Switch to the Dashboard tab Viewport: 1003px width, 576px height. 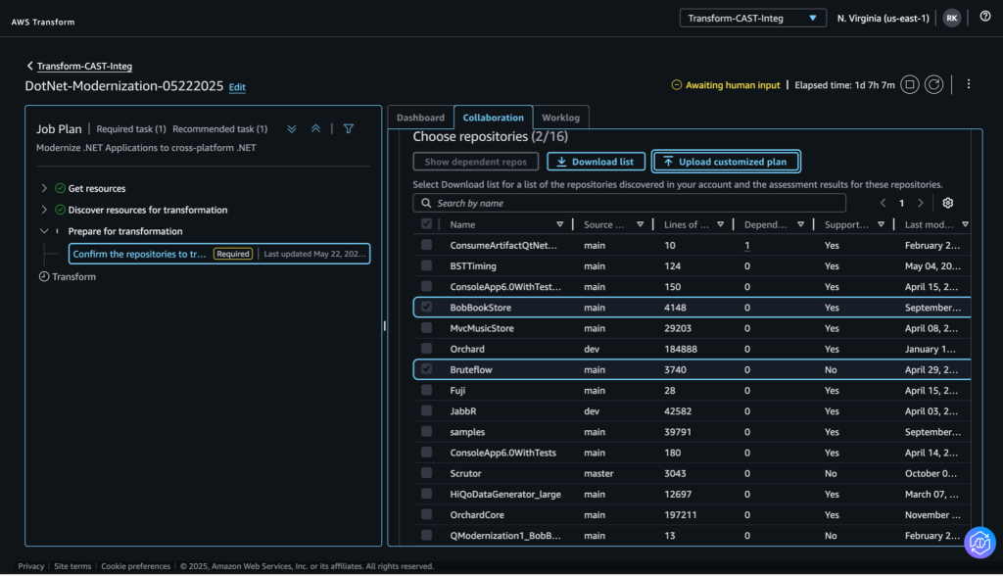point(420,118)
